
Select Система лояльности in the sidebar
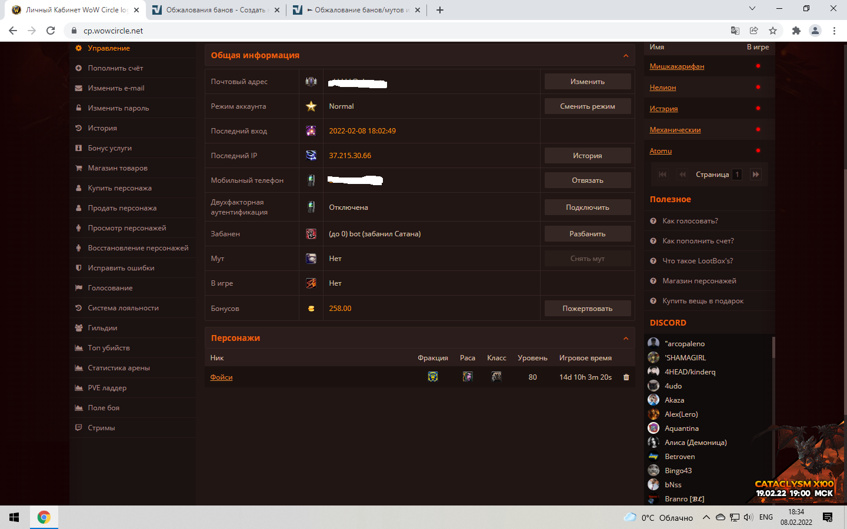click(x=123, y=308)
